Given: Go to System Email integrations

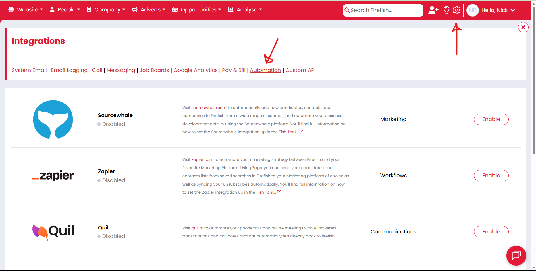Looking at the screenshot, I should 29,70.
